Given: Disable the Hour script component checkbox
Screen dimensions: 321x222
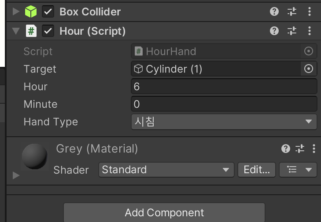Looking at the screenshot, I should pyautogui.click(x=48, y=31).
